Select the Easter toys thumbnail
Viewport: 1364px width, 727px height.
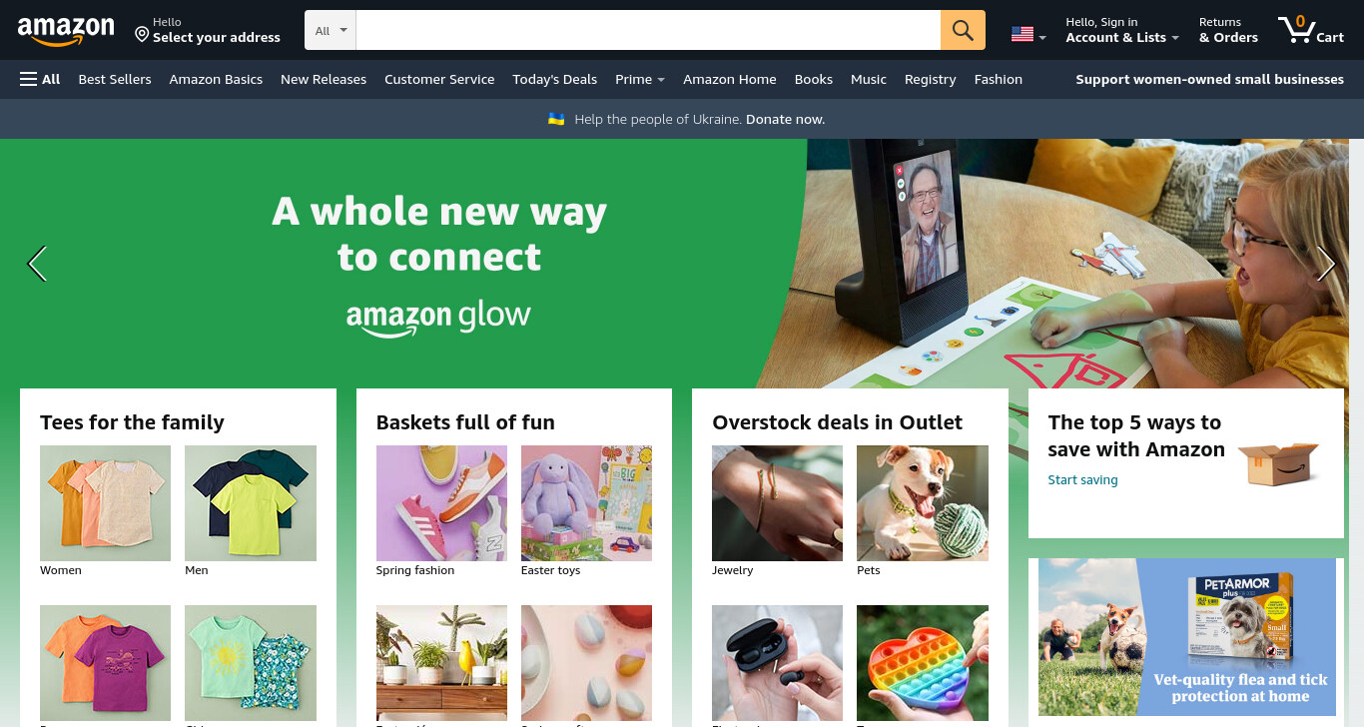coord(586,503)
